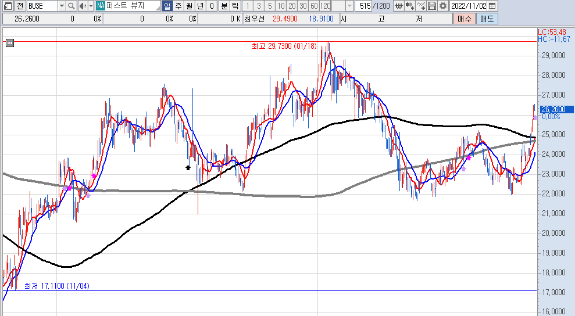The height and width of the screenshot is (316, 575).
Task: Expand the interval dropdown after 120
Action: [349, 6]
